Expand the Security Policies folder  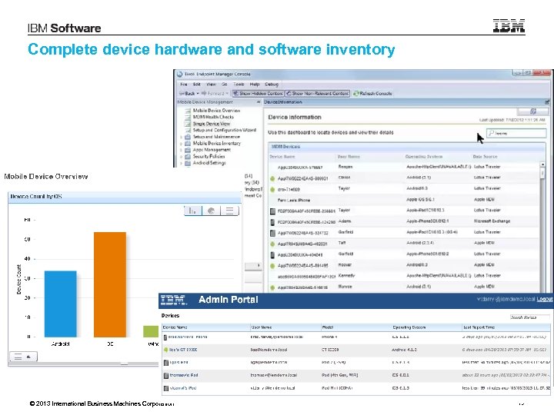click(182, 156)
